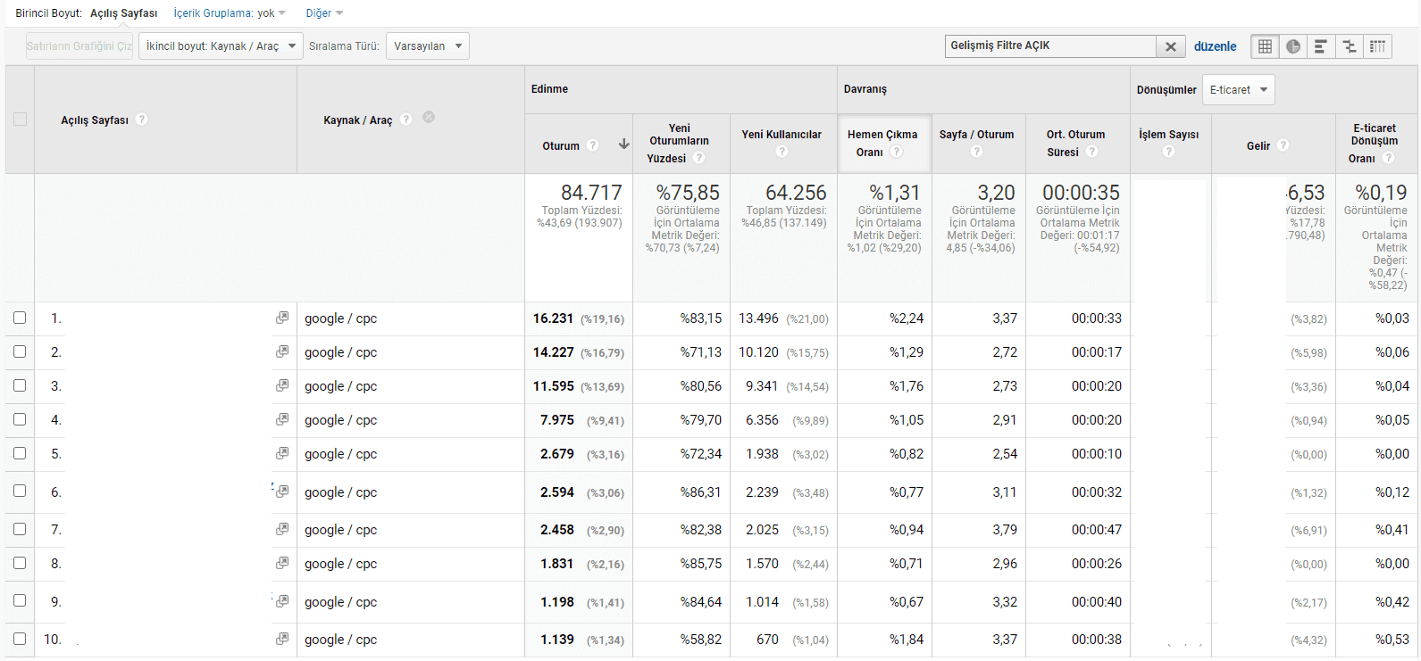Switch to the pie chart percentage view
Screen dimensions: 1421x661
point(1293,46)
